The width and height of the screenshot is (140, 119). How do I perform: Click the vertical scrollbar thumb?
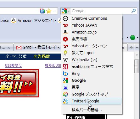(x=137, y=66)
